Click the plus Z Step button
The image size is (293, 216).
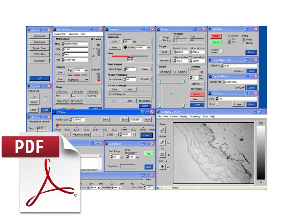[x=134, y=134]
